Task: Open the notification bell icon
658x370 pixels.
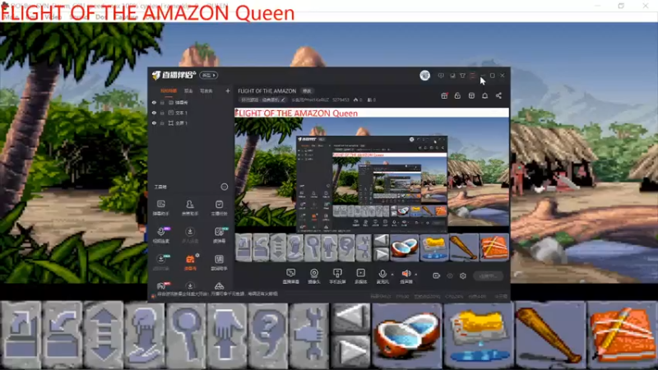Action: tap(484, 95)
